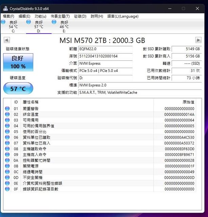Click the status orb for 0D 不安全關機
Image resolution: width=208 pixels, height=217 pixels.
(7, 178)
